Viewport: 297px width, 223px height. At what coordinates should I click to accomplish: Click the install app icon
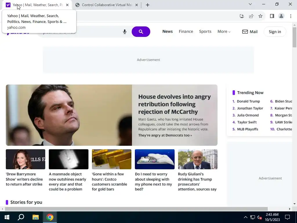point(242,16)
